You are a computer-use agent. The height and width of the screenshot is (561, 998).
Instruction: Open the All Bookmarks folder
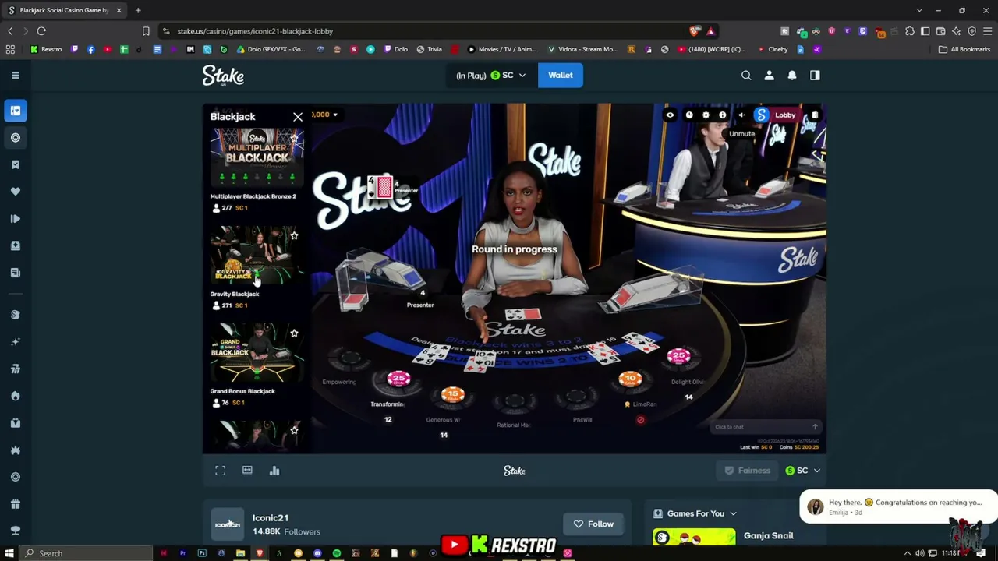(964, 49)
